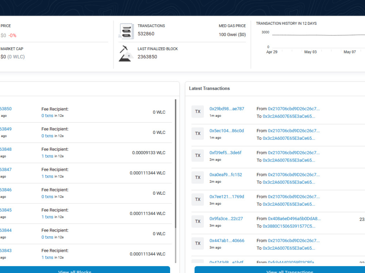Open transaction 0x29bd98...ae787
This screenshot has height=273, width=365.
pyautogui.click(x=227, y=108)
